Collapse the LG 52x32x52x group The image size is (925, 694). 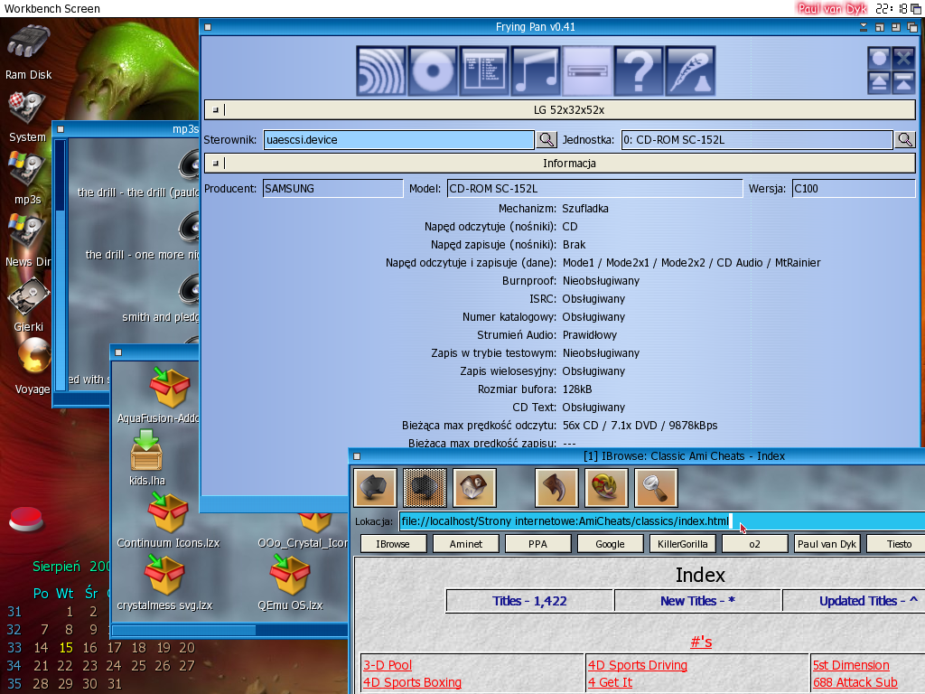(216, 109)
